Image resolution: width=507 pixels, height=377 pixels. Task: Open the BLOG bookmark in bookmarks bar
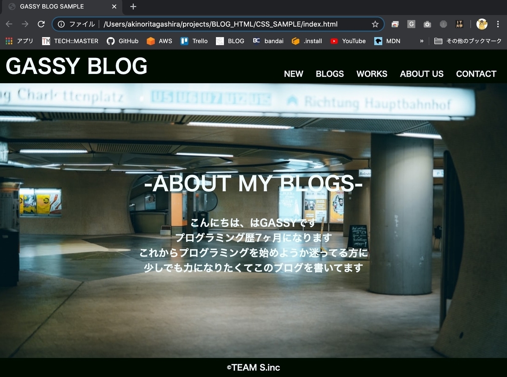point(230,41)
